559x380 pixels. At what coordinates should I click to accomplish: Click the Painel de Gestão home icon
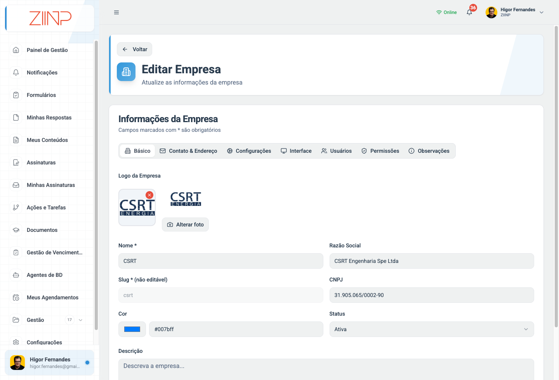(x=16, y=50)
